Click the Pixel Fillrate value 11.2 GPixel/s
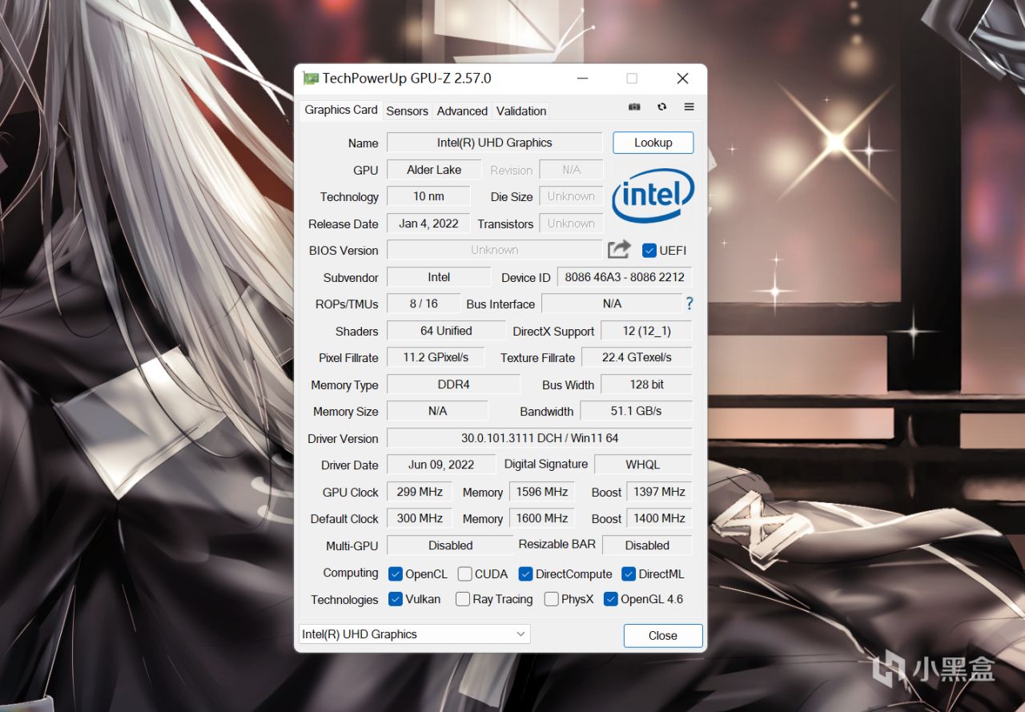This screenshot has width=1025, height=712. point(436,357)
